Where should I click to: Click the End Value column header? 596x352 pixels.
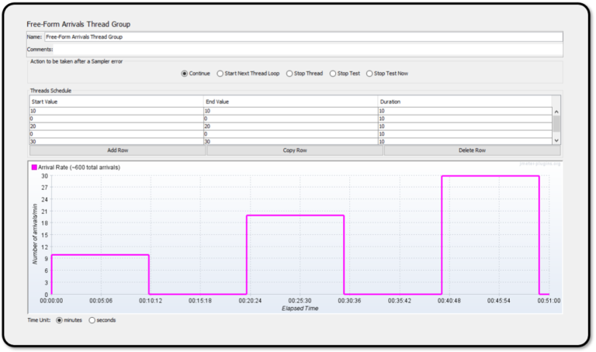[x=291, y=102]
